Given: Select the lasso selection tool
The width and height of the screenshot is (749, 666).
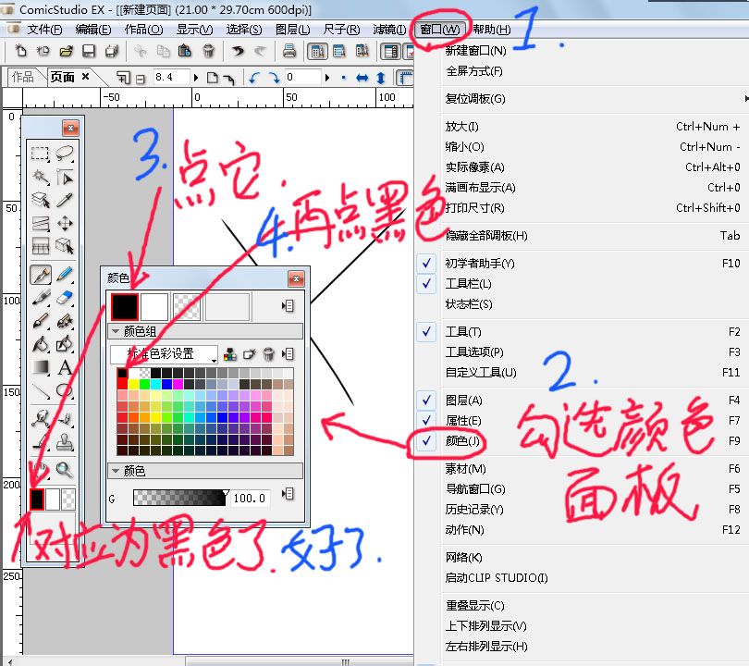Looking at the screenshot, I should [x=65, y=153].
